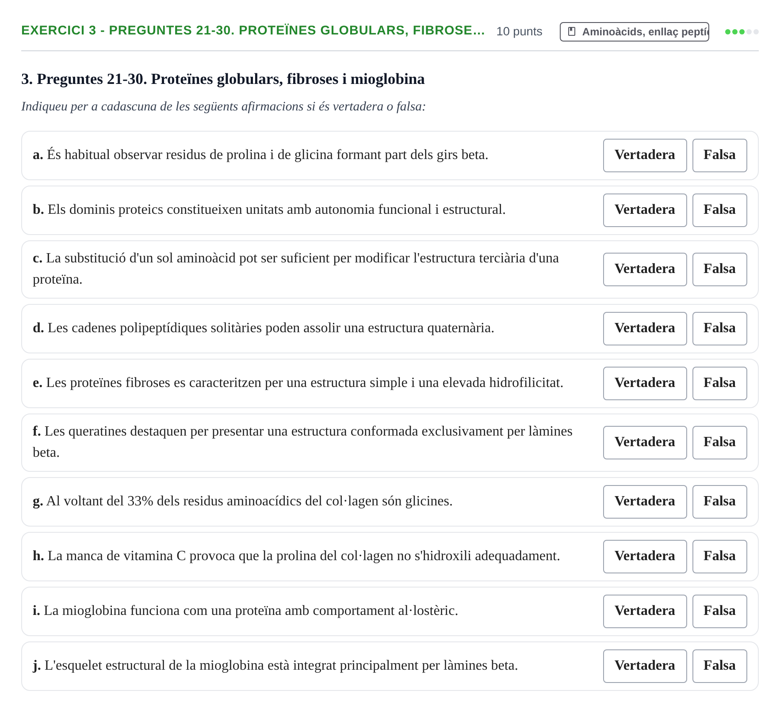Viewport: 780px width, 713px height.
Task: Mark statement j on làmines beta mioglobina Falsa
Action: (x=719, y=666)
